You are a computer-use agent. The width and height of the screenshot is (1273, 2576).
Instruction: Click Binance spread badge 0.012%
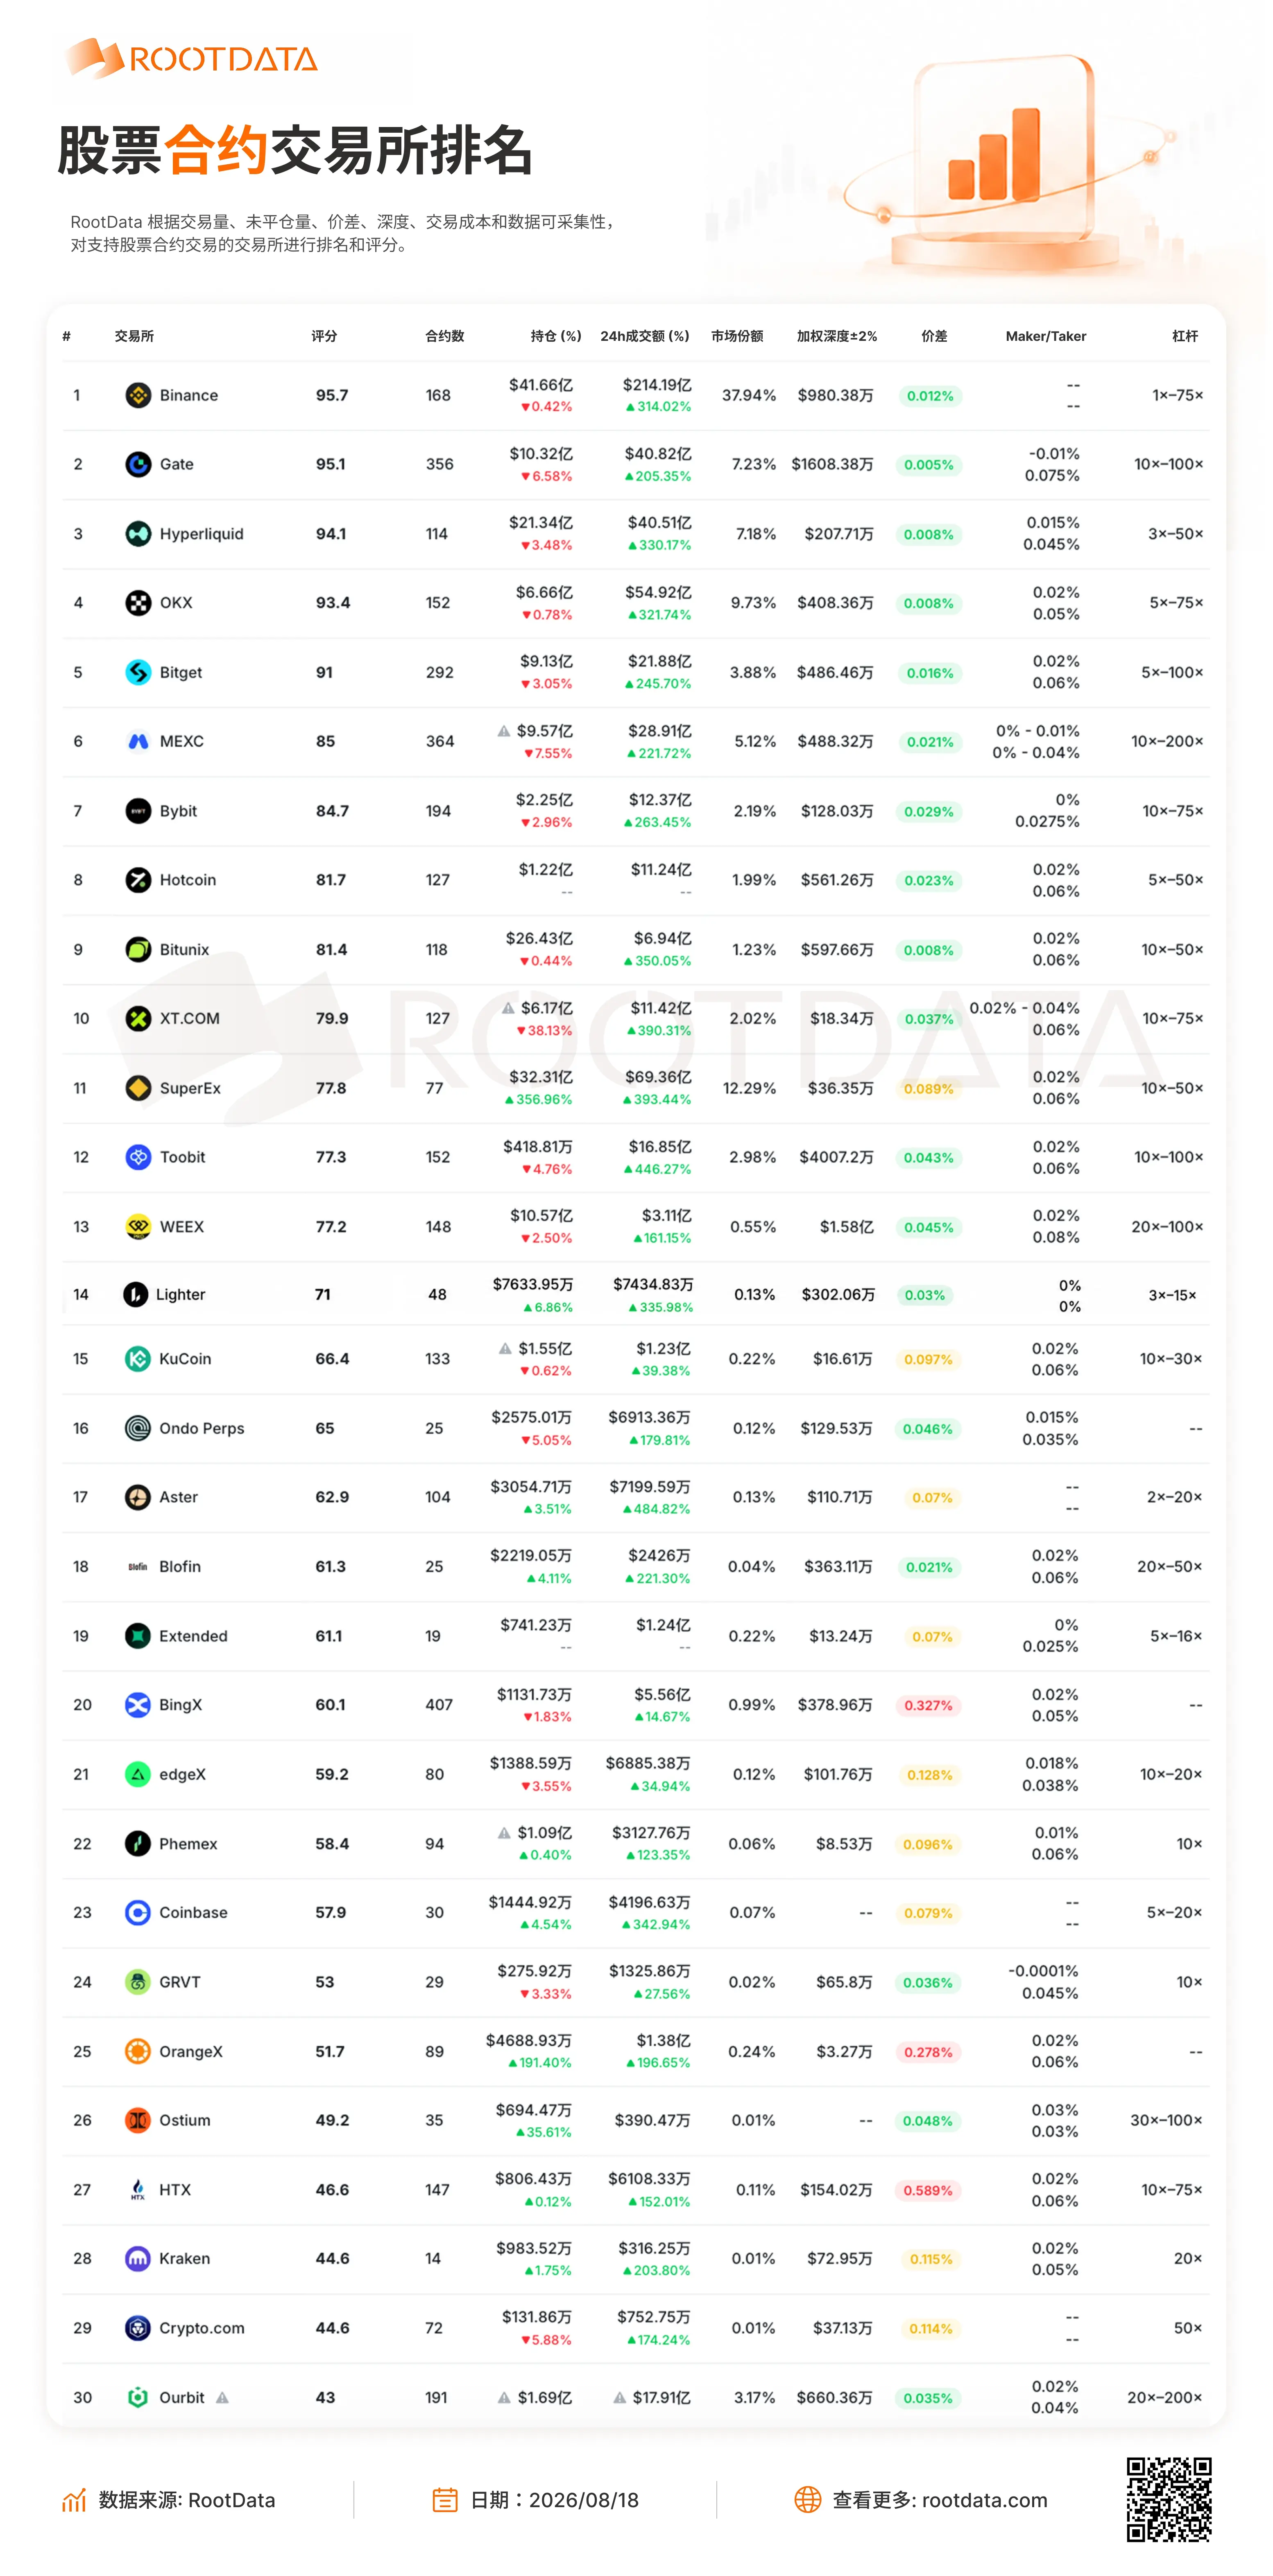[930, 396]
